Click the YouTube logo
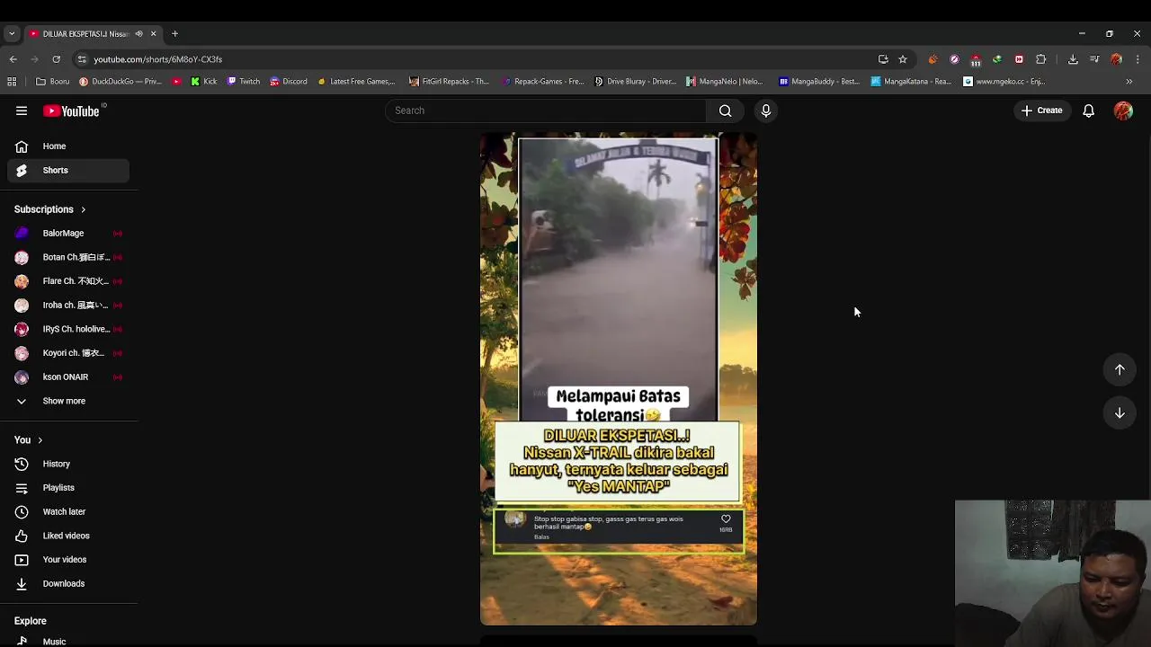The image size is (1151, 647). pos(71,111)
